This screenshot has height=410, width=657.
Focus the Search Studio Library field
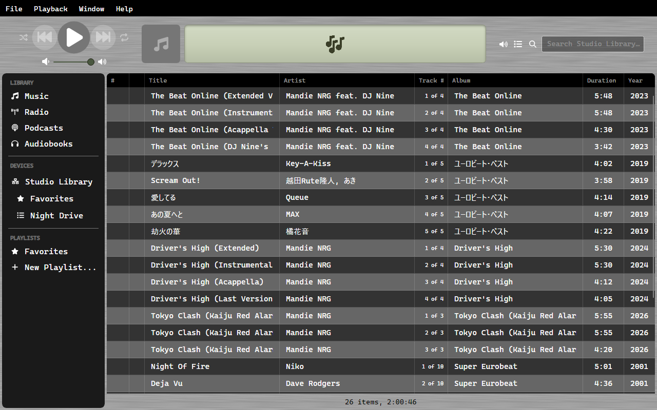coord(593,44)
